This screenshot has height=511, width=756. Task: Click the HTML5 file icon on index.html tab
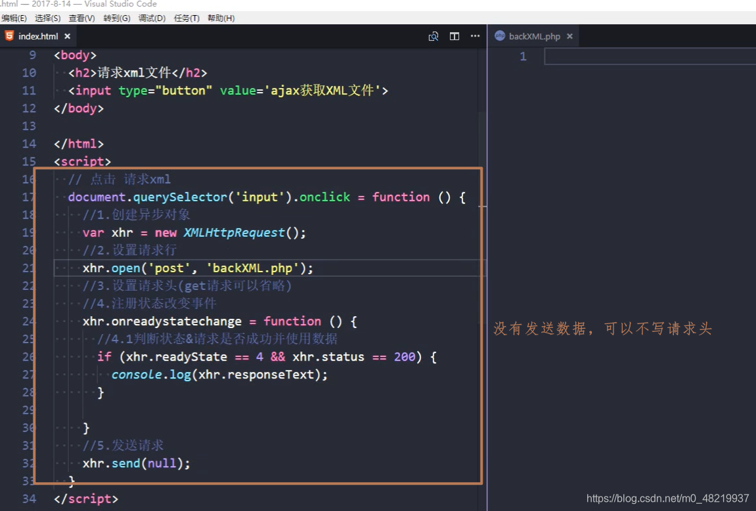(9, 35)
